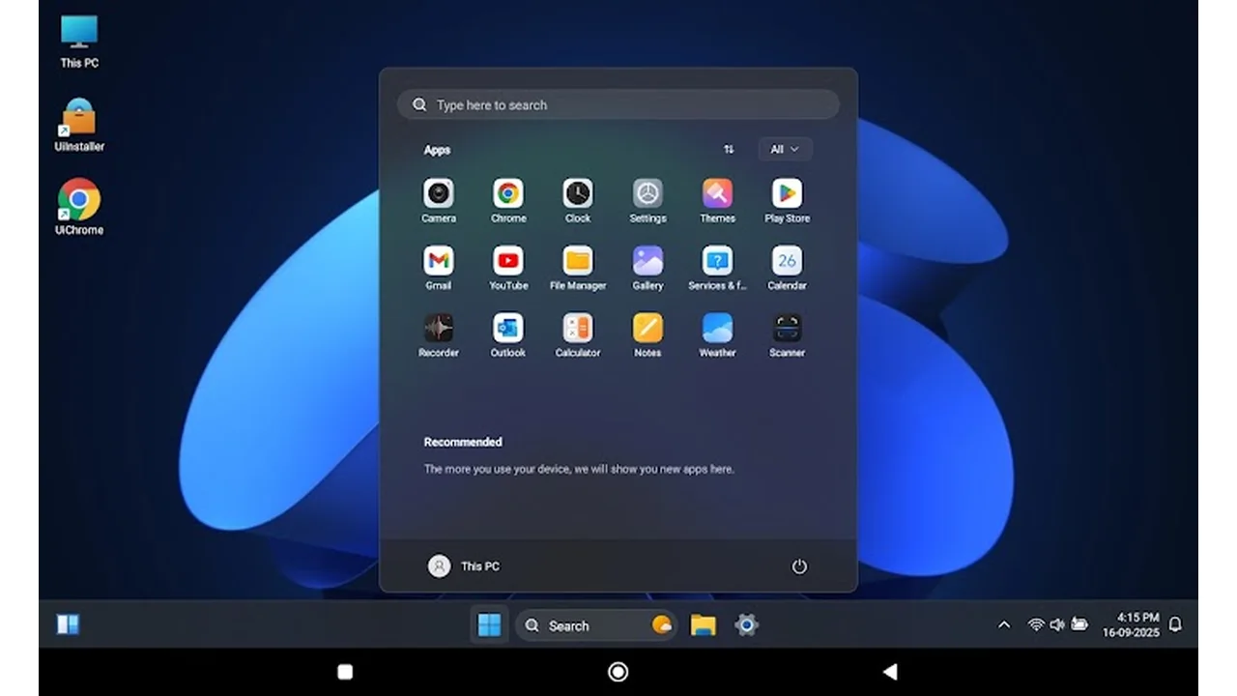Image resolution: width=1237 pixels, height=696 pixels.
Task: Open the widgets panel icon on the taskbar
Action: [x=68, y=625]
